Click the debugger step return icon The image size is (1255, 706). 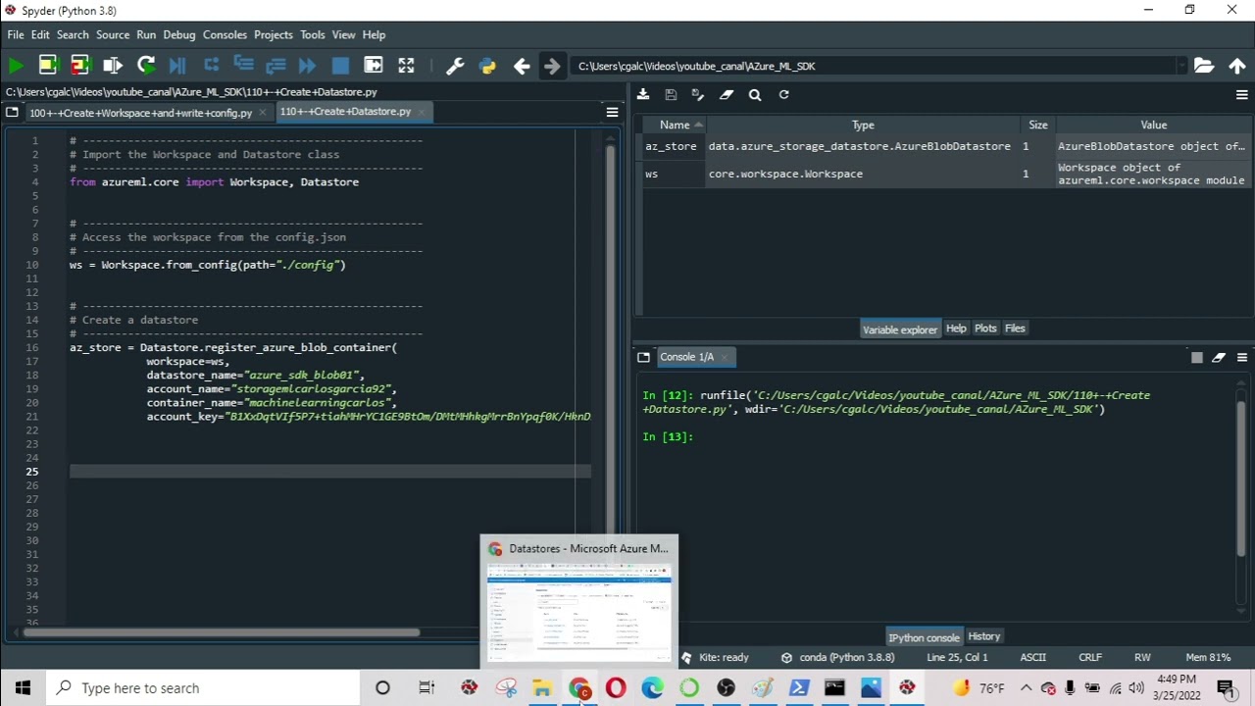(x=276, y=66)
